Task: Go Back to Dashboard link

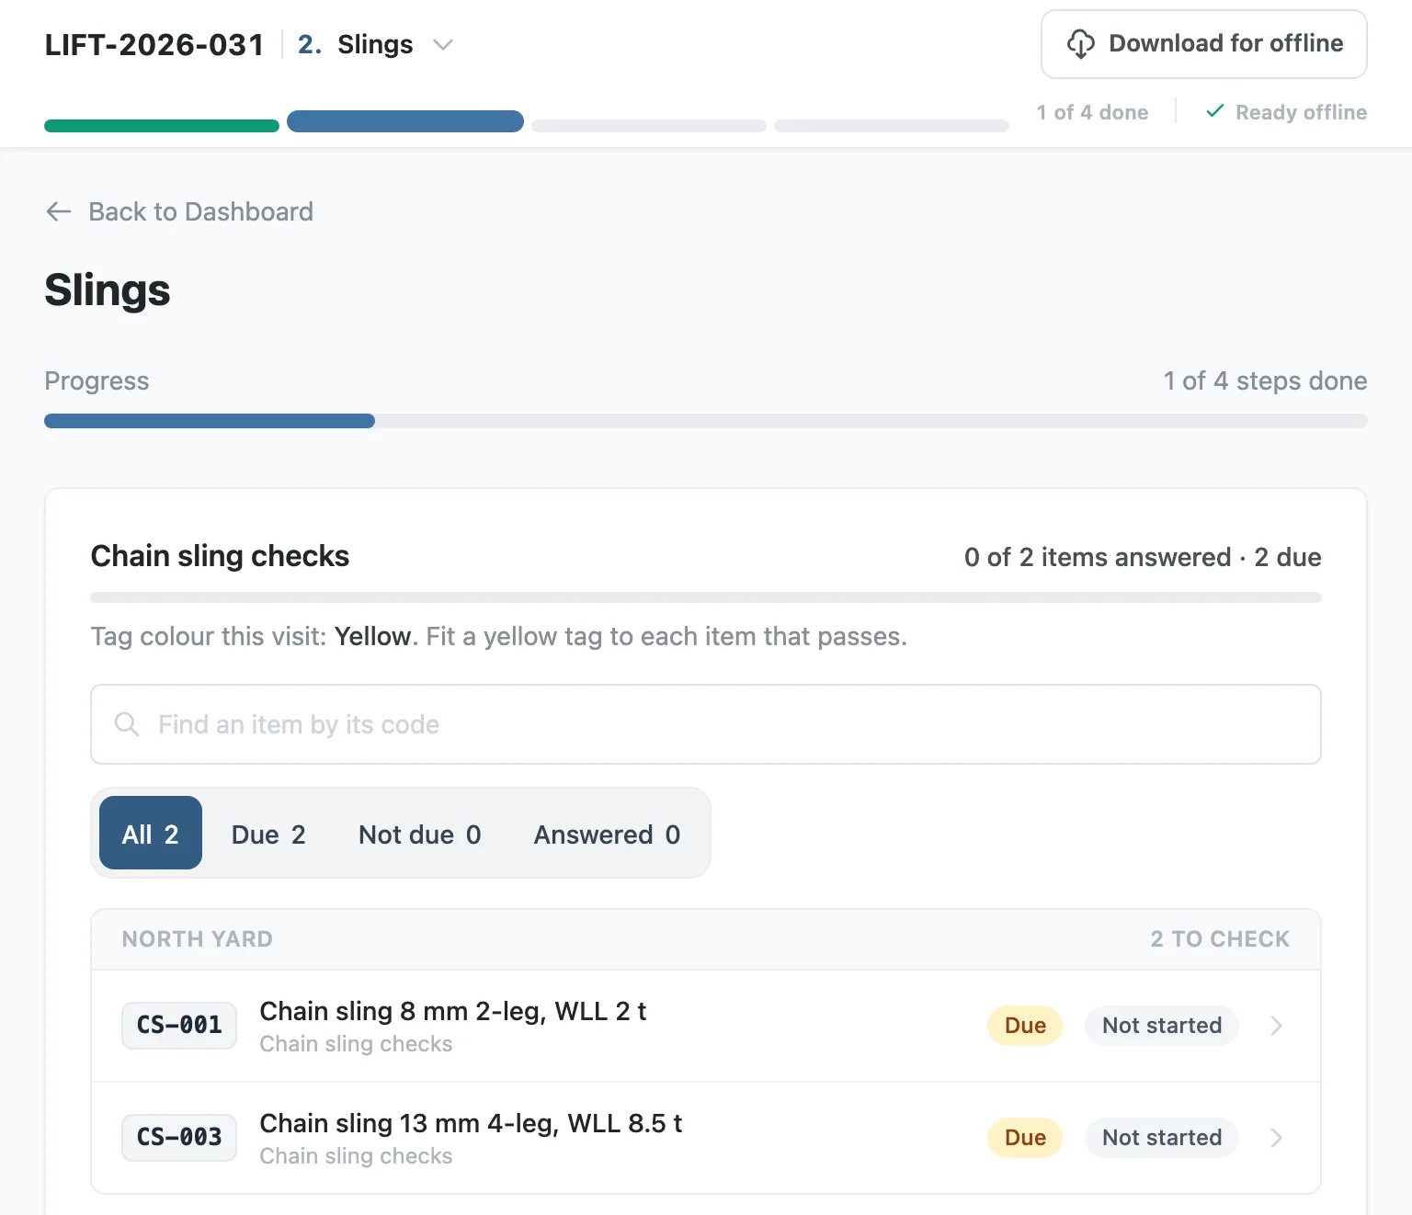Action: click(179, 211)
